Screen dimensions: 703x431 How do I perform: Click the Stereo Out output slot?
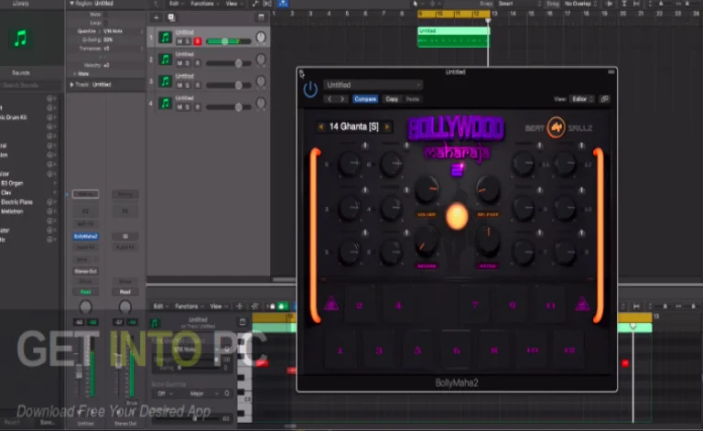[86, 271]
